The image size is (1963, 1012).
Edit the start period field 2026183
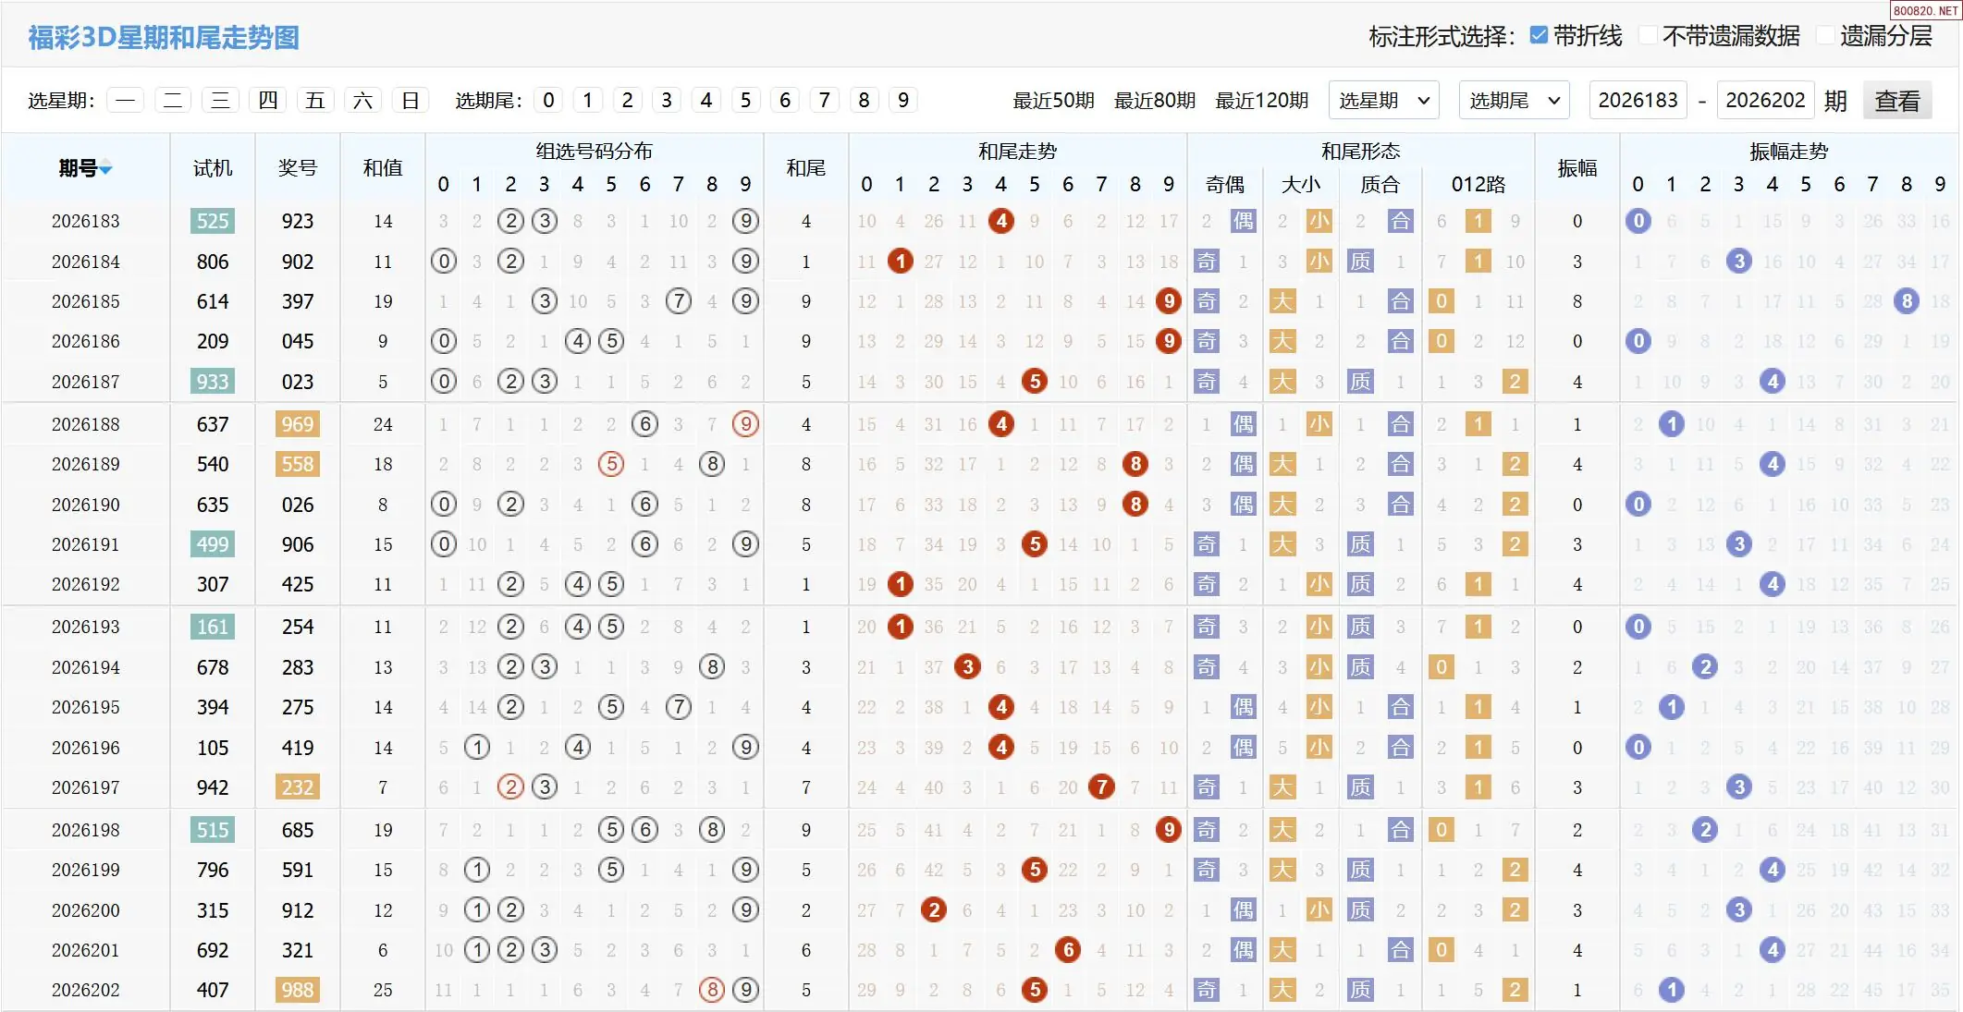click(x=1638, y=100)
